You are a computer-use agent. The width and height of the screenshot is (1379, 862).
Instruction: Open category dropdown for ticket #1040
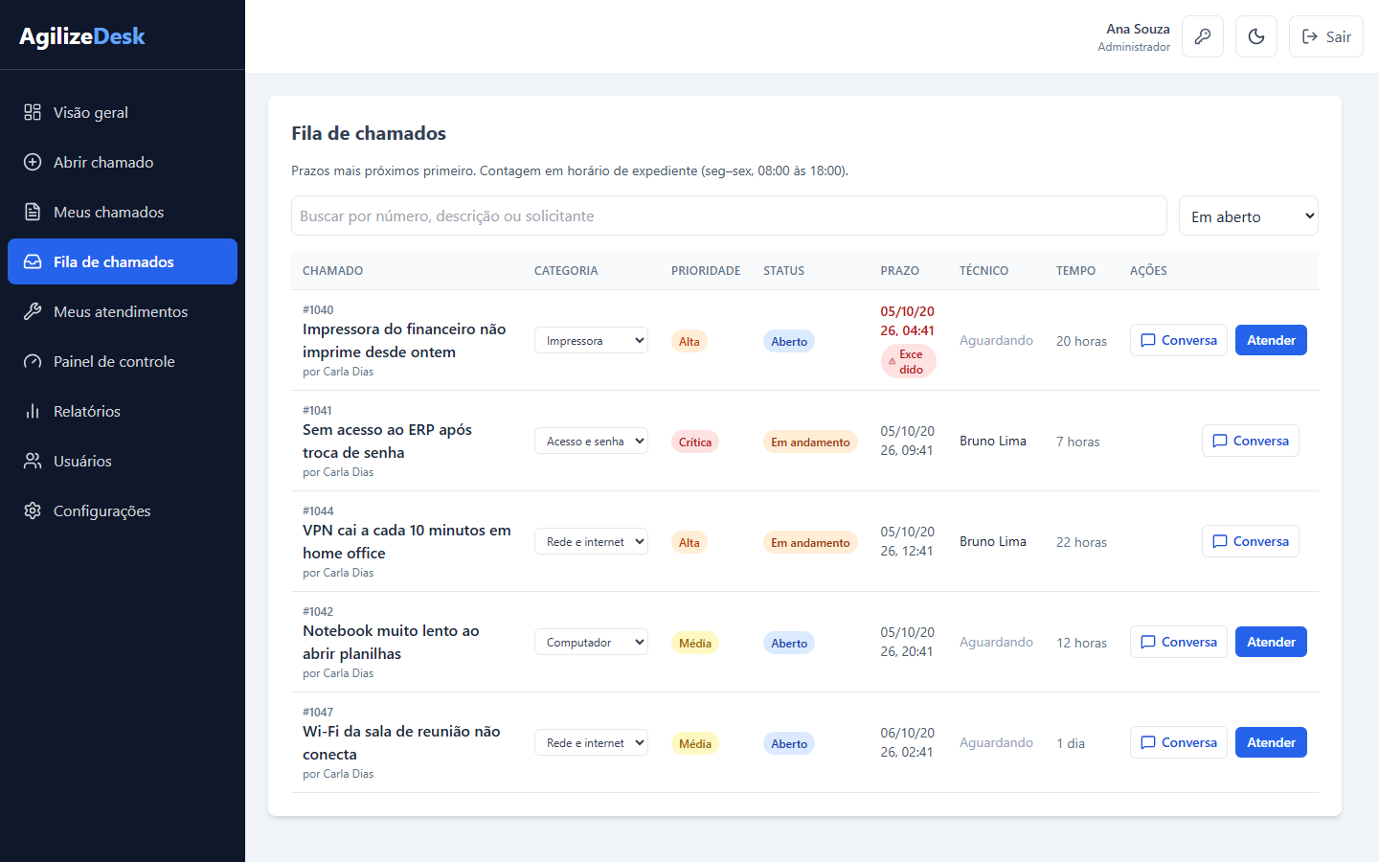[x=591, y=340]
